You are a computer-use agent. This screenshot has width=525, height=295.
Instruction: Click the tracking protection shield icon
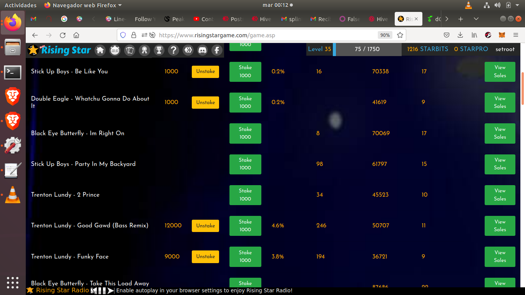(123, 35)
